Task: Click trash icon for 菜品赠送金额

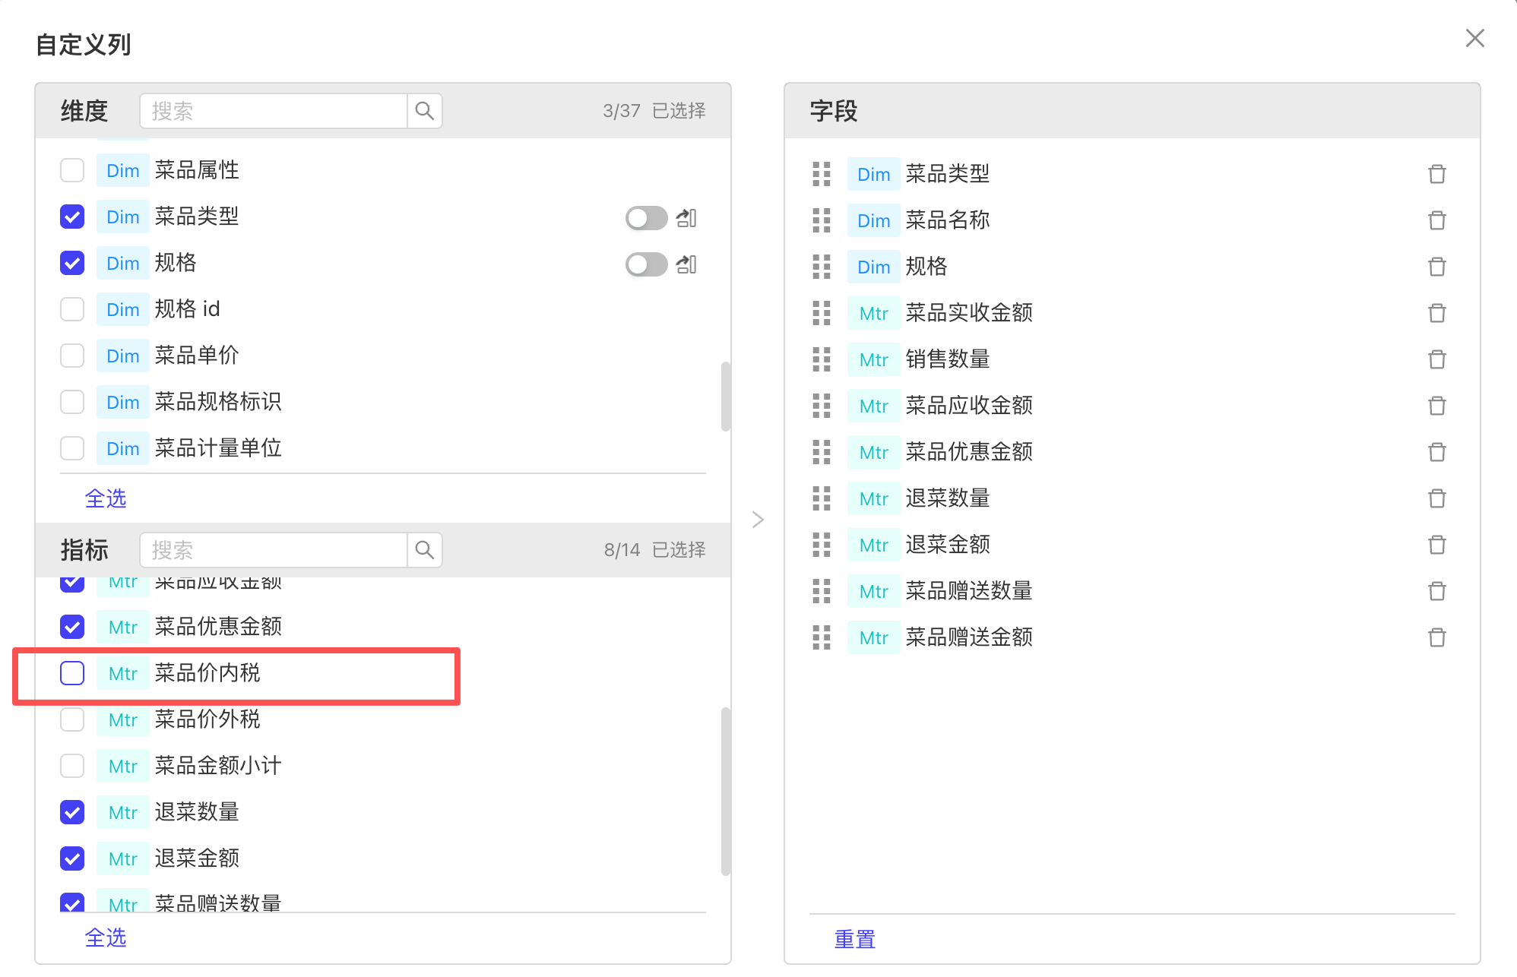Action: pos(1436,637)
